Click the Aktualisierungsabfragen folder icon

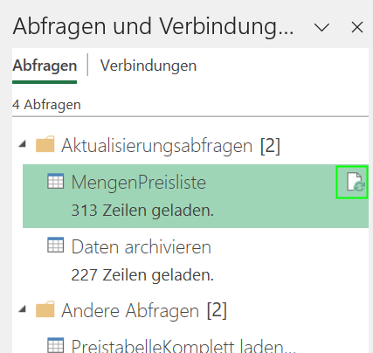[x=45, y=144]
